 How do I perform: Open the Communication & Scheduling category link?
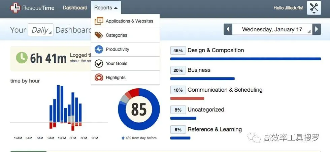tap(225, 90)
